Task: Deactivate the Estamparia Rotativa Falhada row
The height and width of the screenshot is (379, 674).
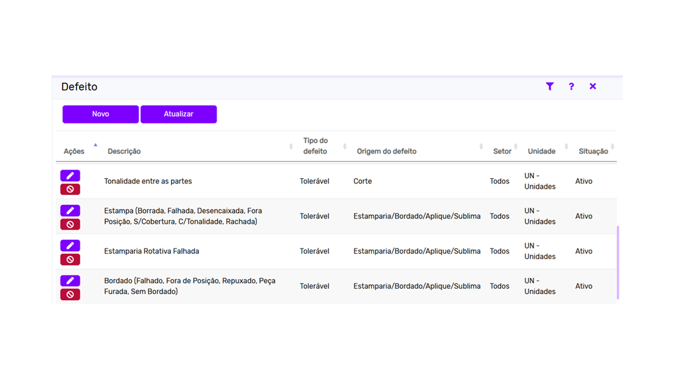Action: [x=70, y=259]
